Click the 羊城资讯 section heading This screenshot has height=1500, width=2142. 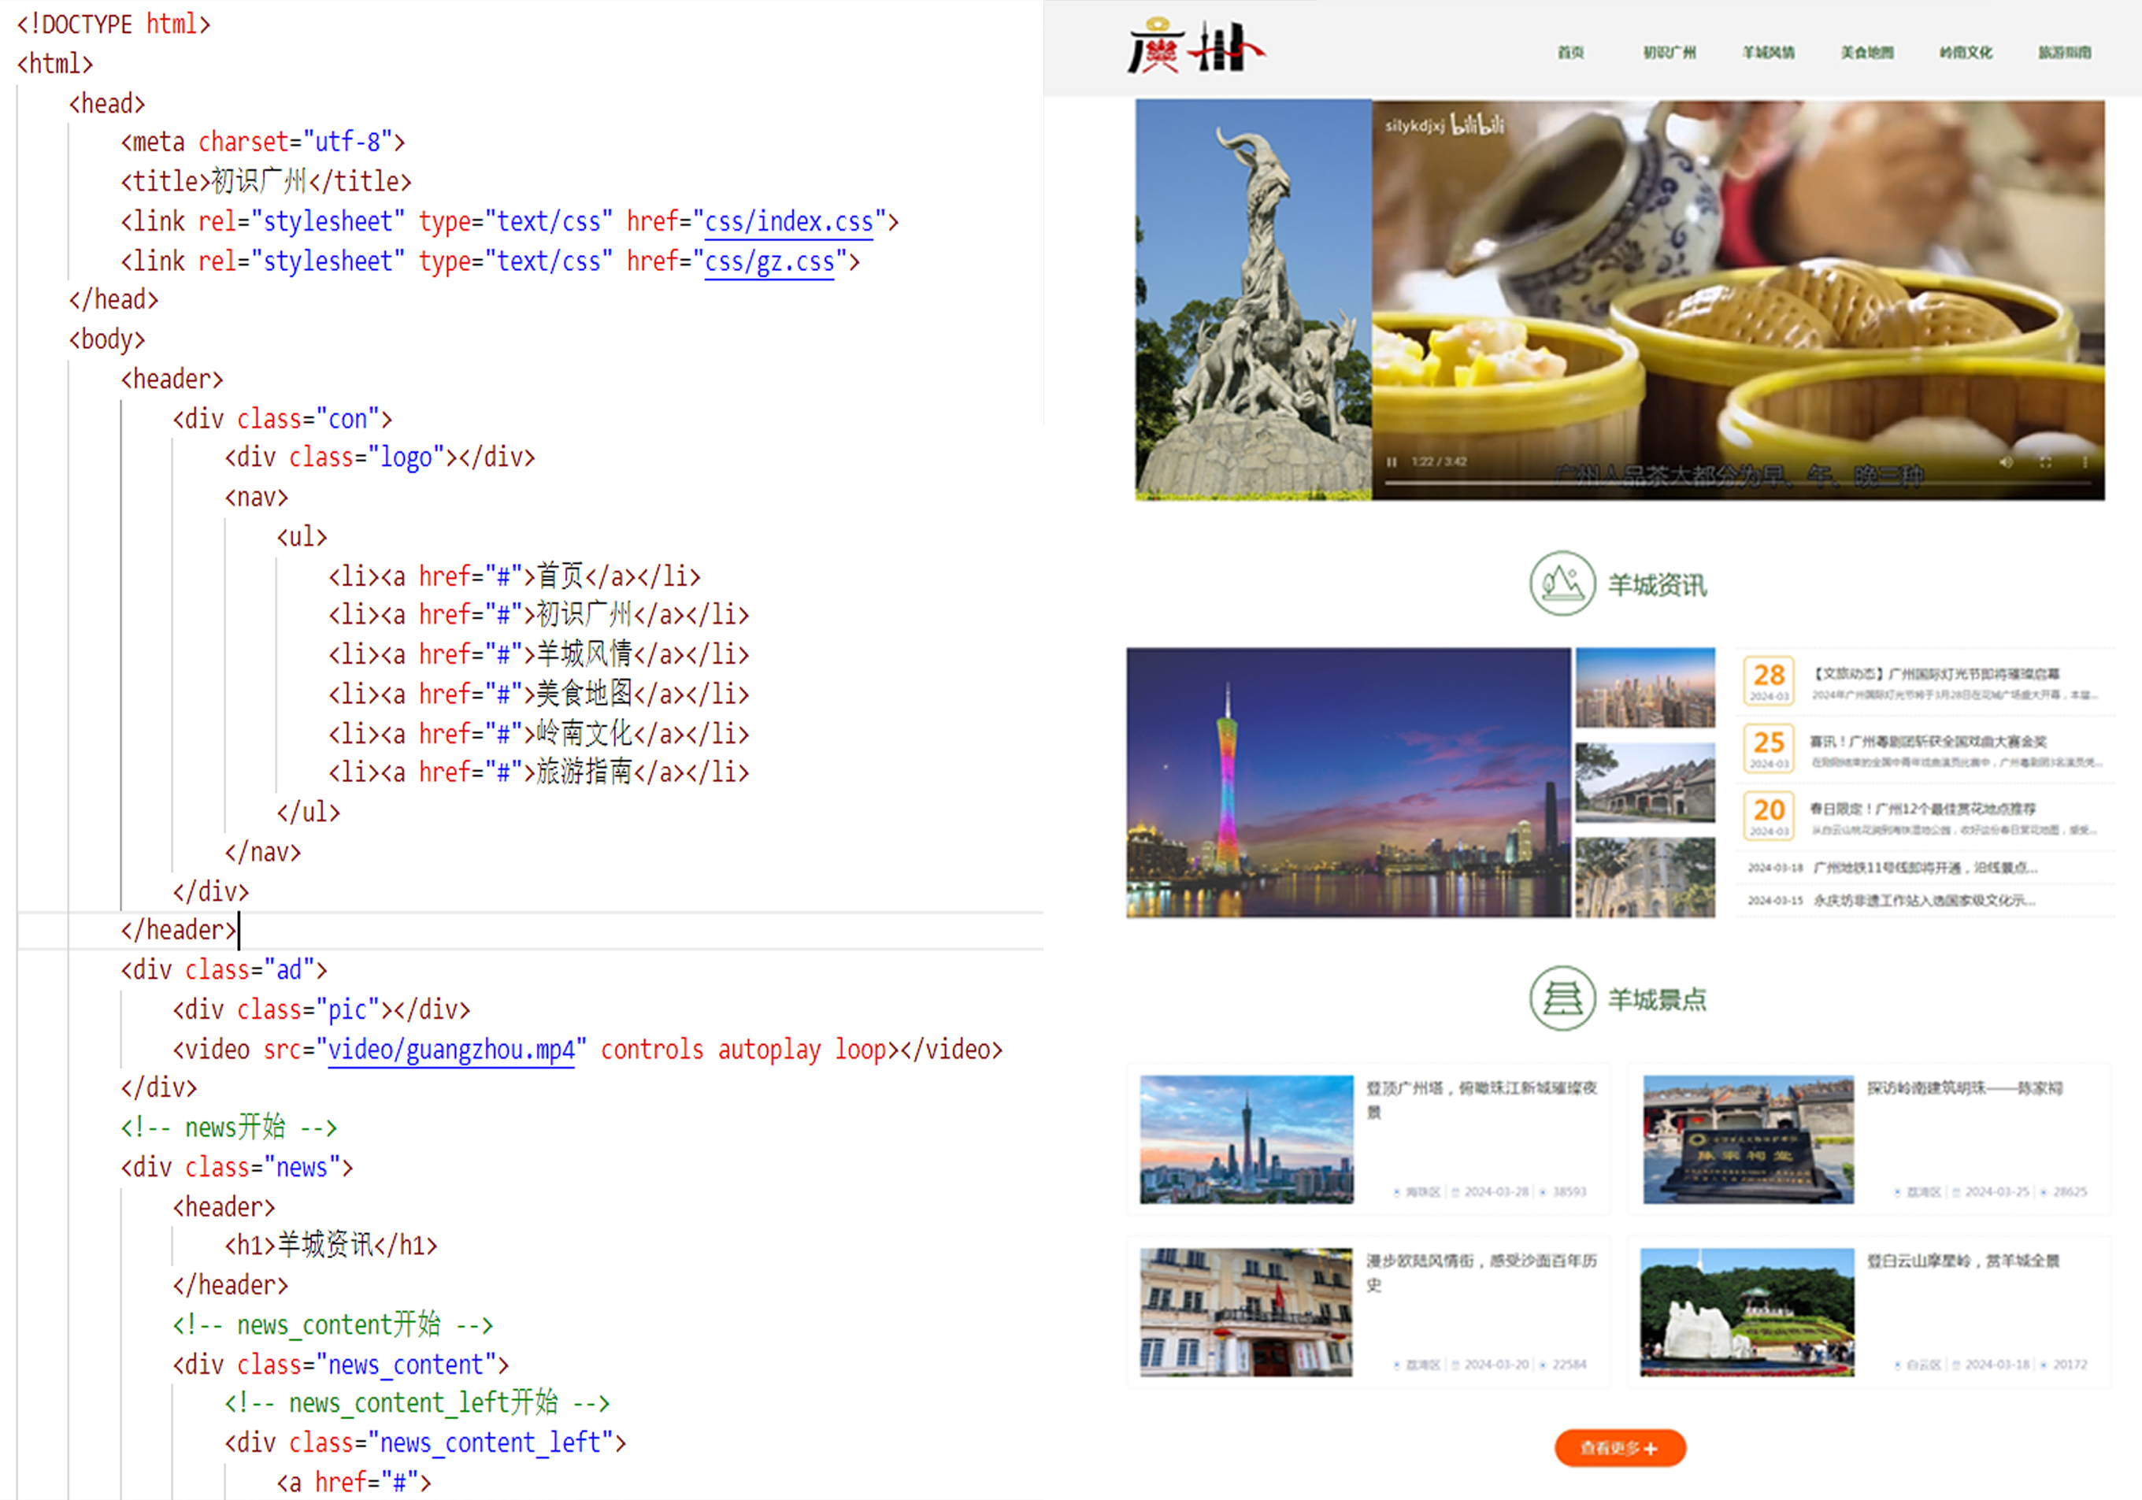(x=1657, y=585)
